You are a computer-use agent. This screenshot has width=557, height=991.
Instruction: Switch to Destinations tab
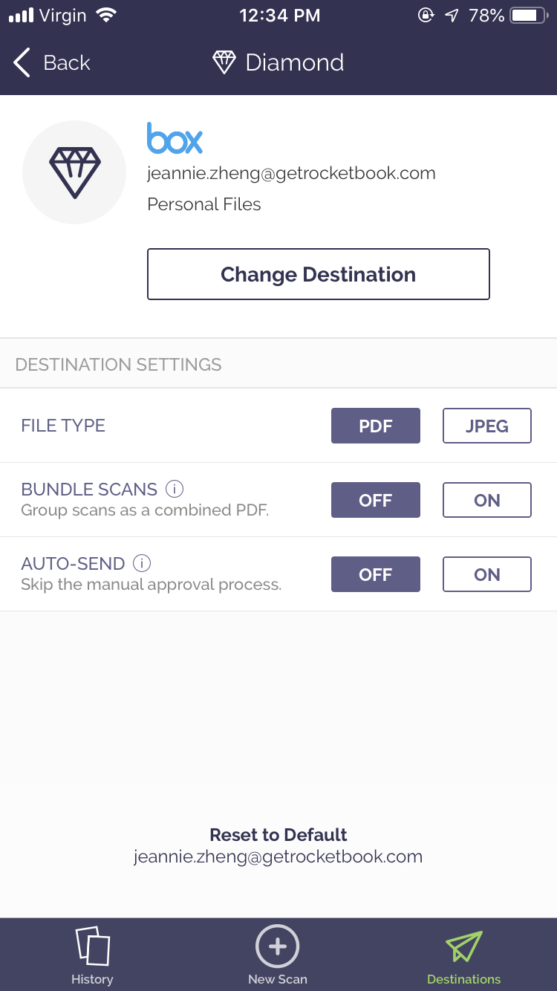[x=463, y=955]
